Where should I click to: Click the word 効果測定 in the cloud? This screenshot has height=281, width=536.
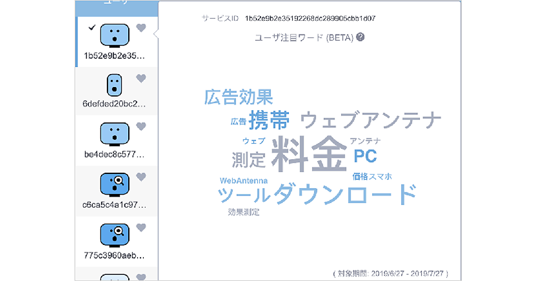tap(243, 212)
